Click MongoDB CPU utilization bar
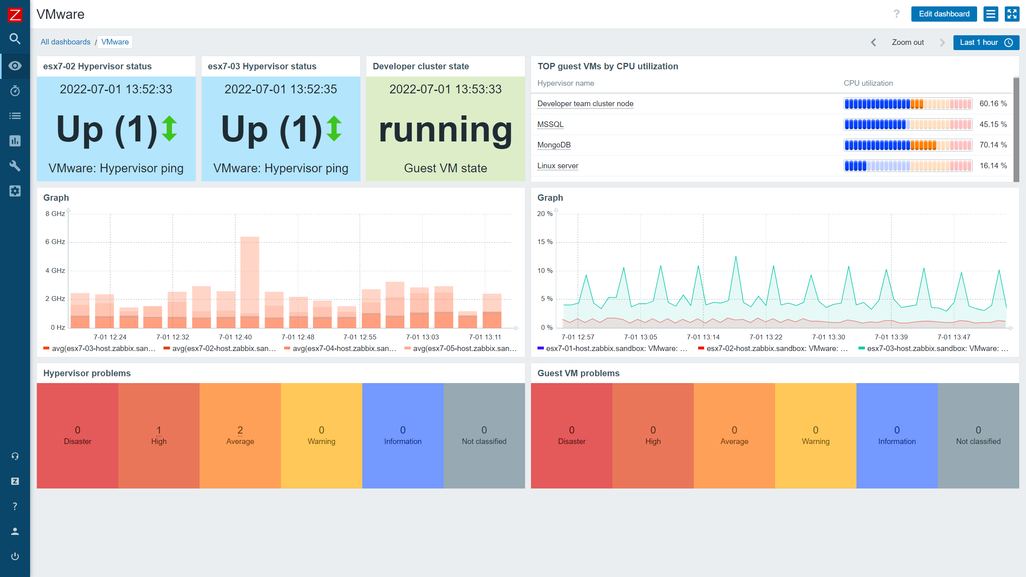This screenshot has width=1026, height=577. click(908, 145)
